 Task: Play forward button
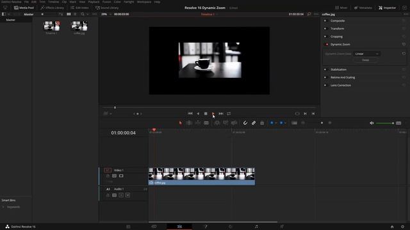click(213, 114)
